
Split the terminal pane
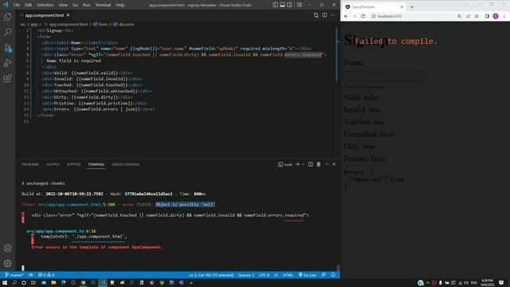(311, 164)
